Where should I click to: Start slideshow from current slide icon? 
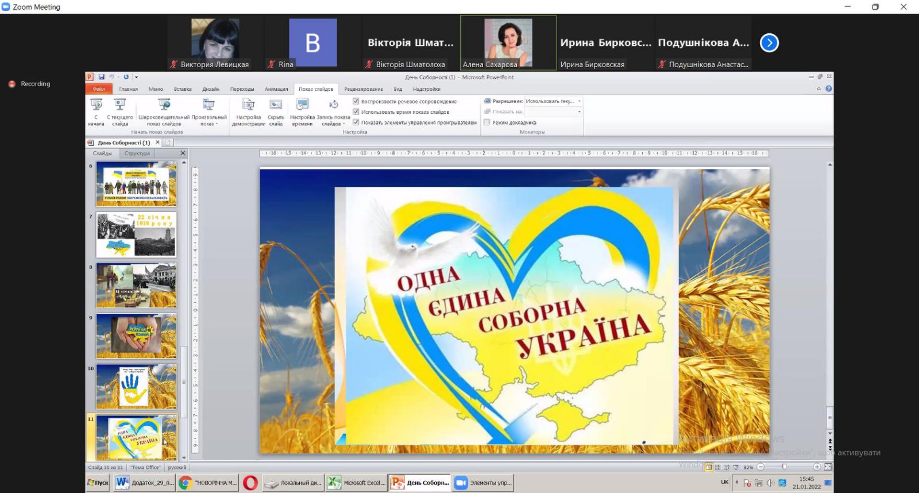pos(119,105)
